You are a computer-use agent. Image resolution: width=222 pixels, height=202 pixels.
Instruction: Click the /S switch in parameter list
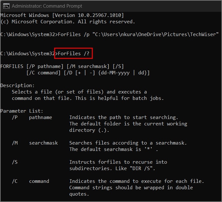point(15,162)
